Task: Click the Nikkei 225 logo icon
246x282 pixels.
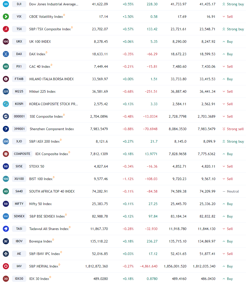Action: click(x=6, y=91)
